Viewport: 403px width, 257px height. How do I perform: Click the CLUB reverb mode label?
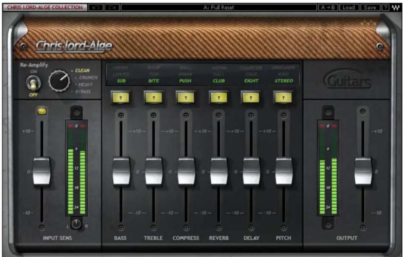click(x=219, y=81)
